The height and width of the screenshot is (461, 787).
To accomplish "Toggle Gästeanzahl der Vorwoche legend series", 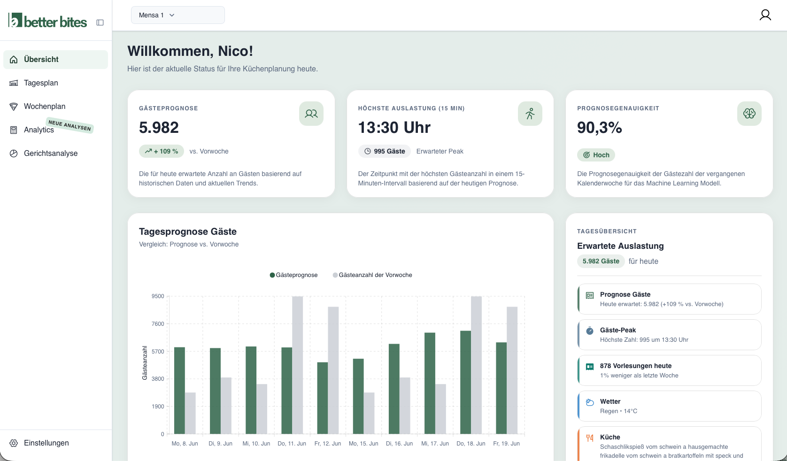I will tap(372, 275).
